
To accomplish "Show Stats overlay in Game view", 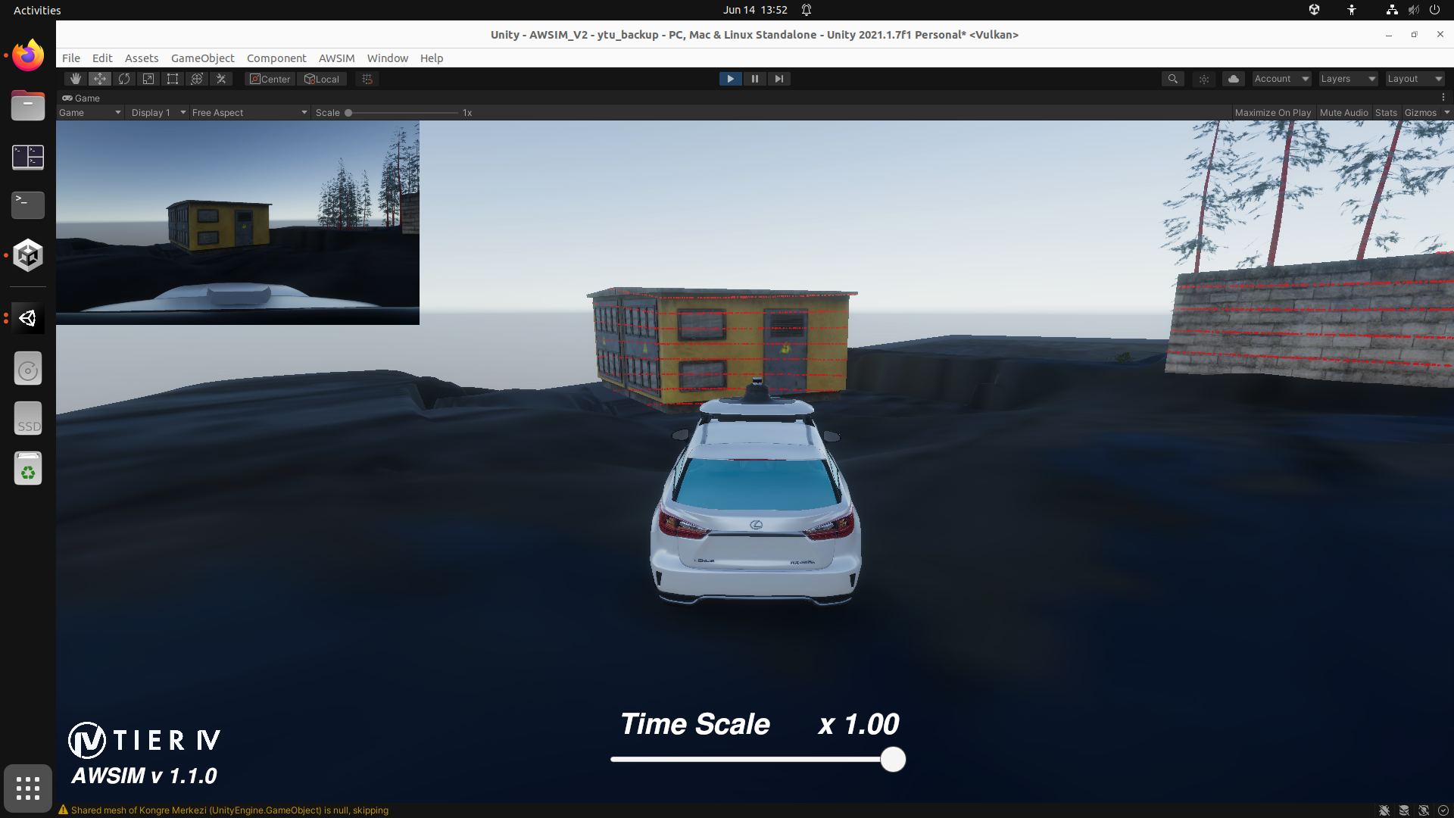I will pyautogui.click(x=1386, y=112).
